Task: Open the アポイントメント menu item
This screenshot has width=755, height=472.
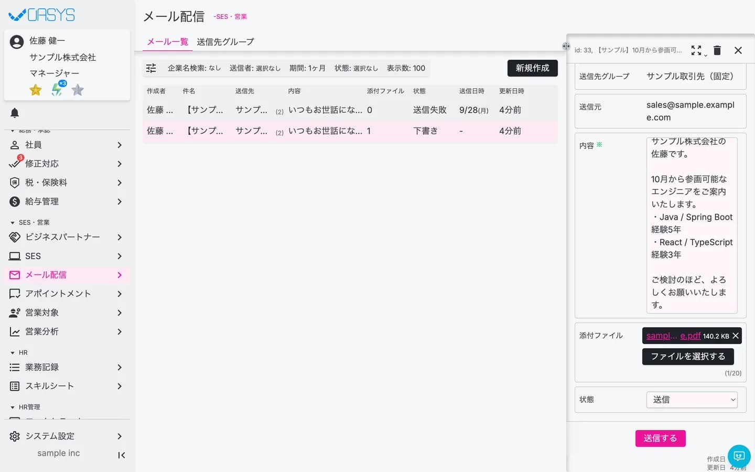Action: (67, 294)
